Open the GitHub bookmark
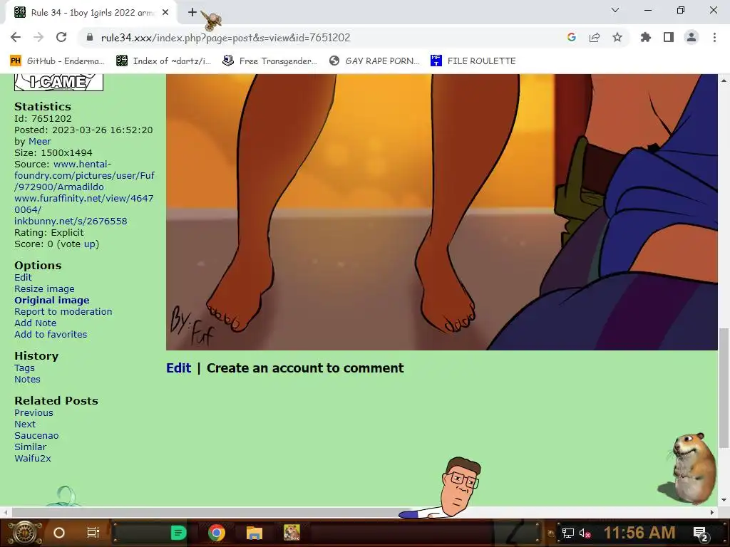 click(57, 61)
